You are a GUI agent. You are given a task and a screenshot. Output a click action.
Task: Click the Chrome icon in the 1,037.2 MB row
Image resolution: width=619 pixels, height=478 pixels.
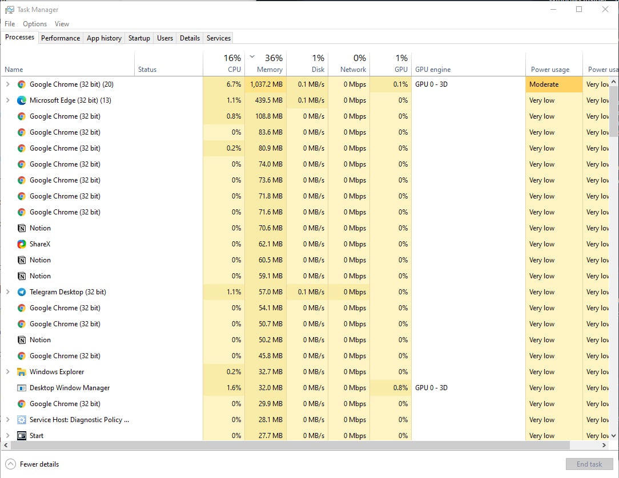pos(22,84)
